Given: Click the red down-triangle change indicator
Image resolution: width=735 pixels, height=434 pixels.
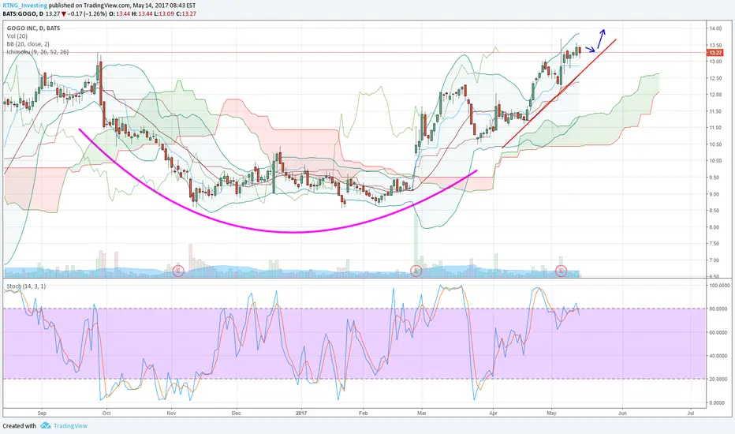Looking at the screenshot, I should [64, 13].
